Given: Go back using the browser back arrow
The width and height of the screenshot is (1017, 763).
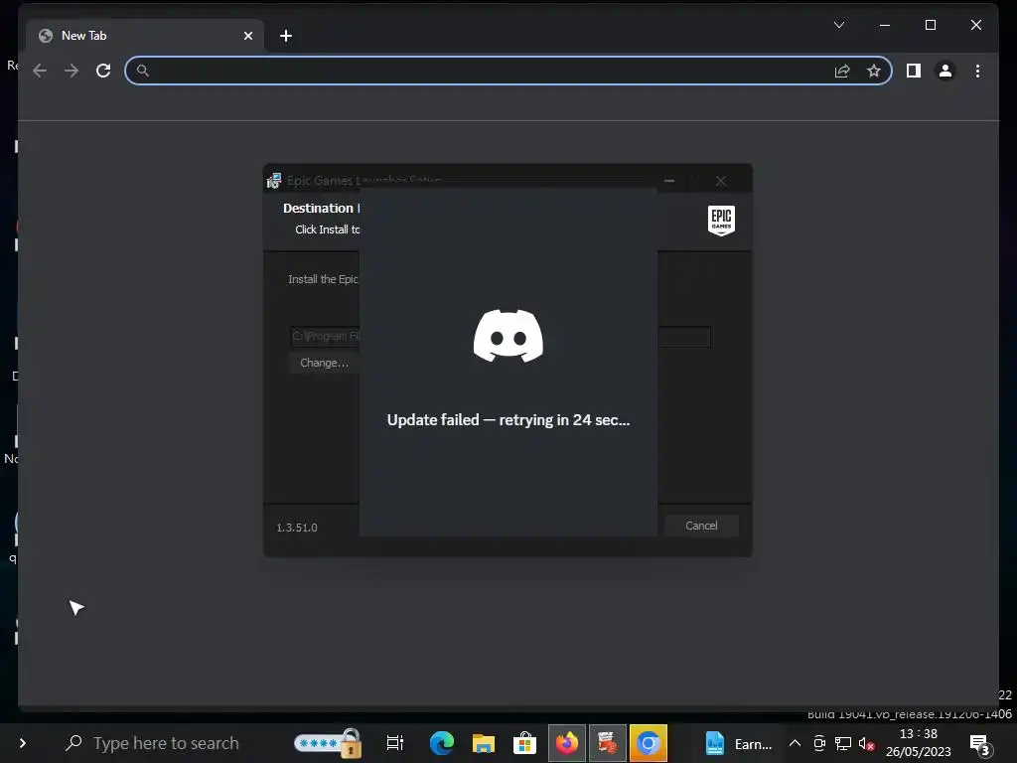Looking at the screenshot, I should 40,71.
